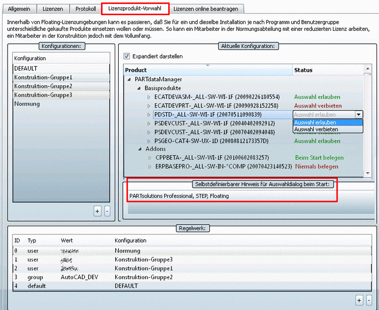Remove rule with minus button under Regelwerk

click(x=369, y=300)
